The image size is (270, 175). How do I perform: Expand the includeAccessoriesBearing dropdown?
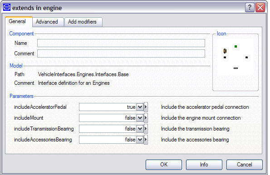(140, 140)
